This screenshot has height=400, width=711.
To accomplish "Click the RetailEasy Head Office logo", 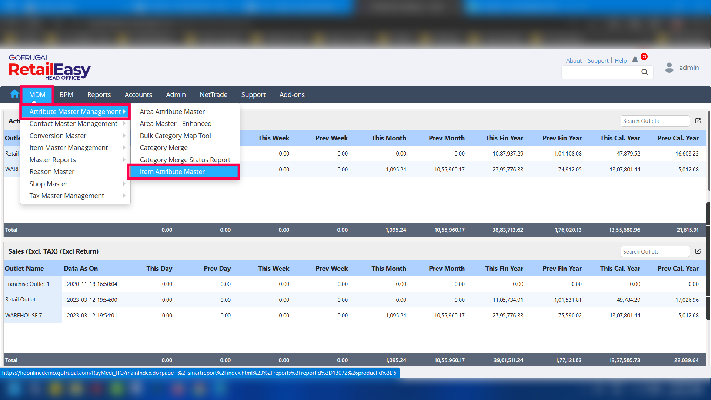I will (50, 67).
